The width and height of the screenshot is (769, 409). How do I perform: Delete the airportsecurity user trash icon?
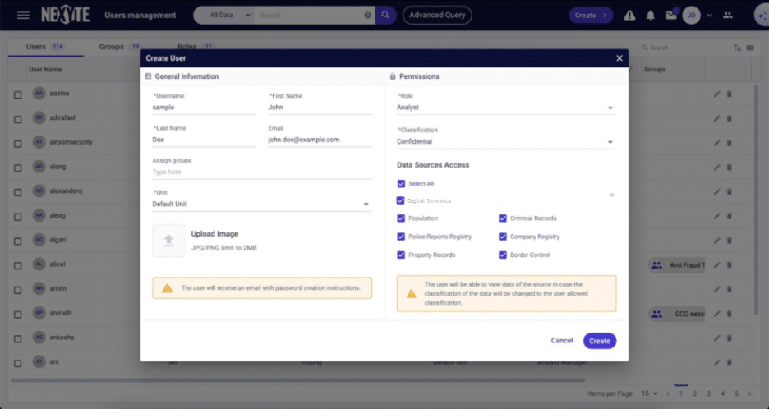coord(730,143)
